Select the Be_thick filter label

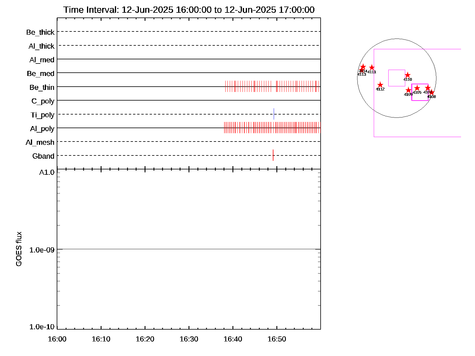[40, 32]
